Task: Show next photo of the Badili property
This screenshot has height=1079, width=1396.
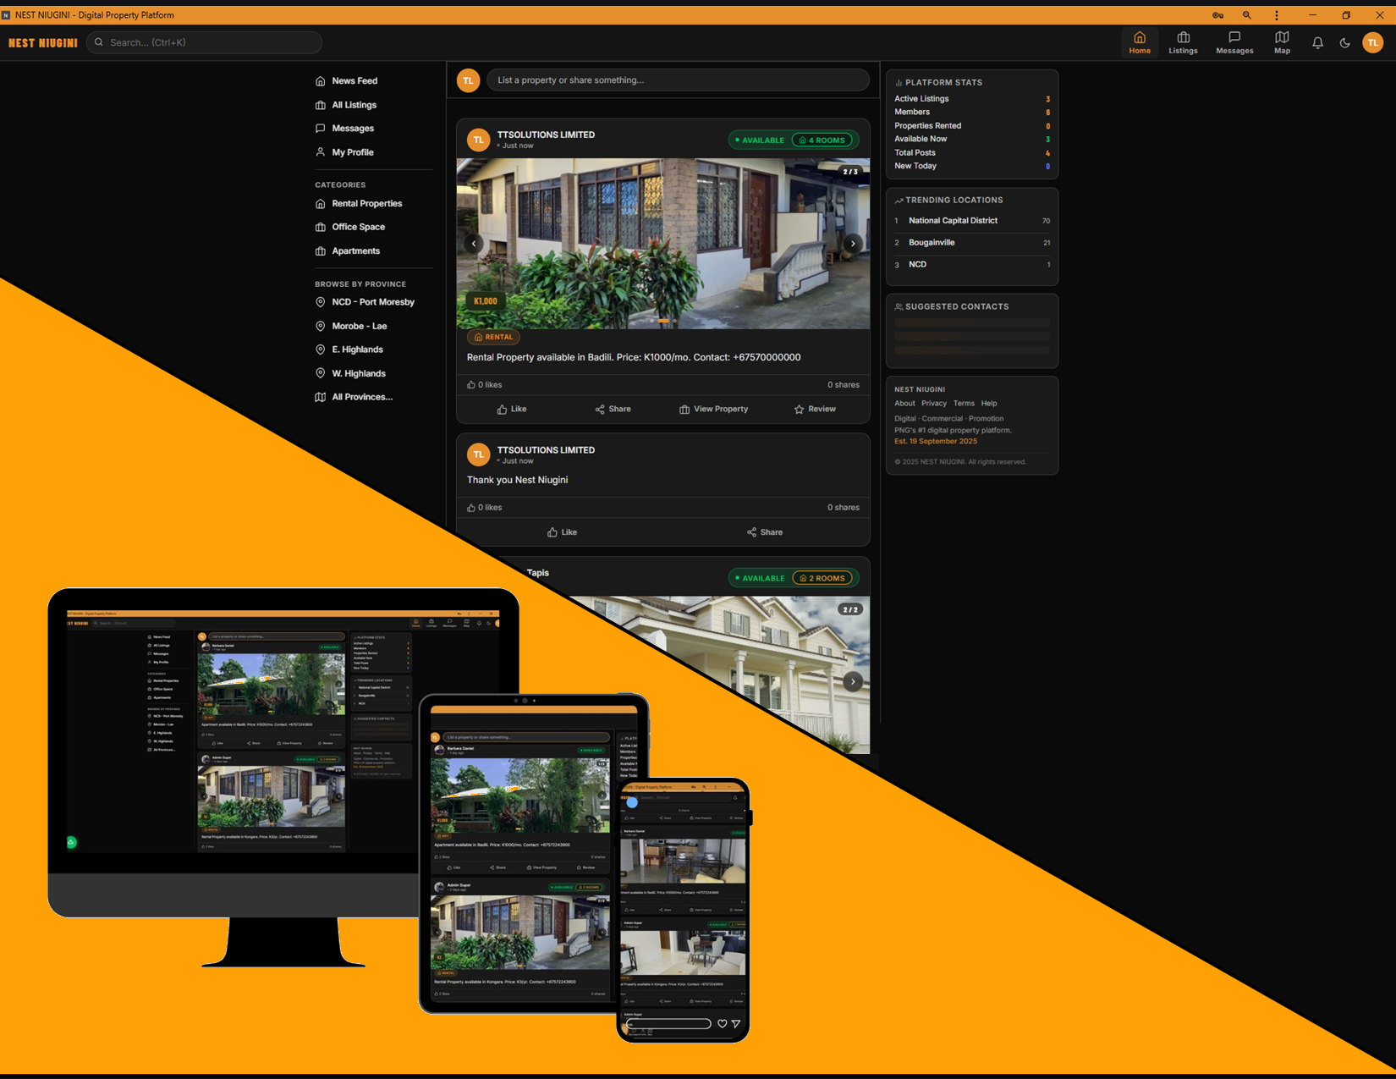Action: (853, 244)
